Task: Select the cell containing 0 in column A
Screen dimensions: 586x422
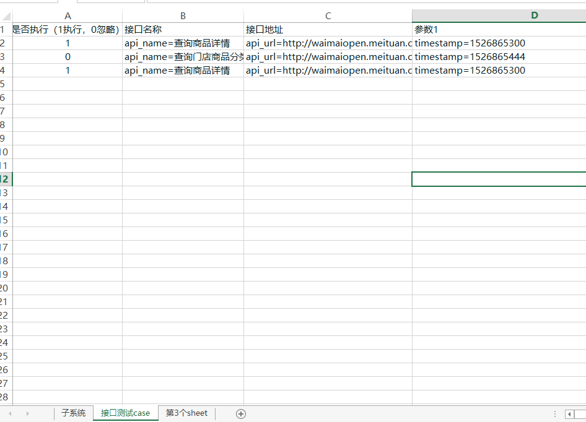Action: click(x=68, y=56)
